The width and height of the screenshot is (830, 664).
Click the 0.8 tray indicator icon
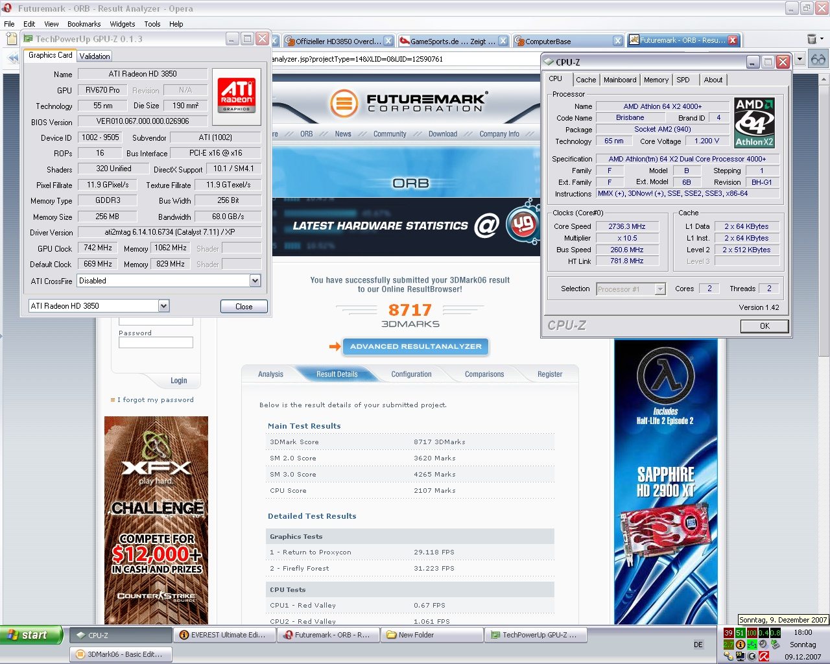point(775,633)
